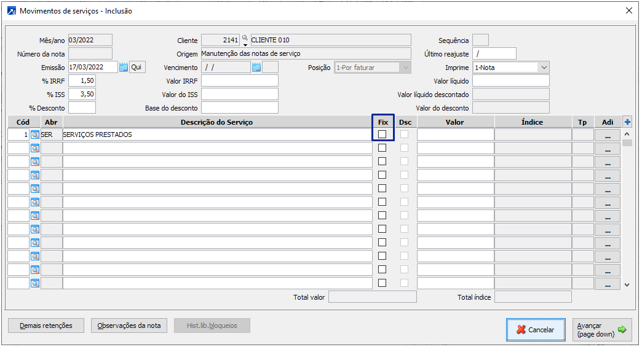Viewport: 642px width, 347px height.
Task: Click the Base do desconto field
Action: pos(240,107)
